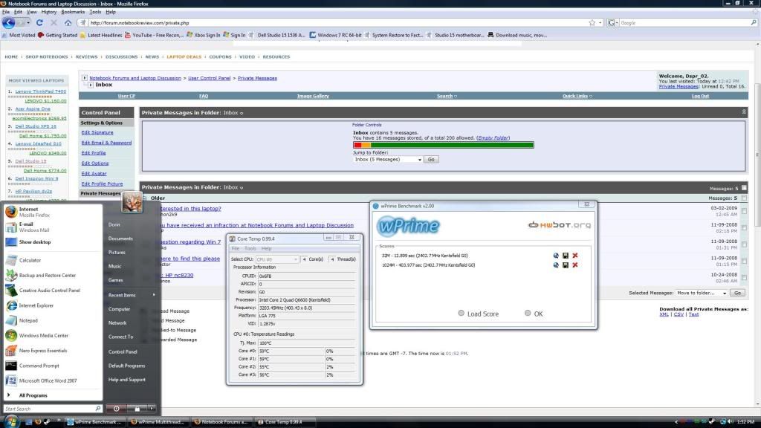Tick the checkbox for the 02:18 PM message

point(744,228)
